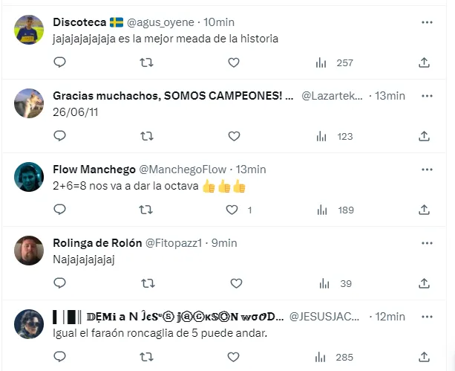Like Flow Manchego's tweet
This screenshot has height=371, width=455.
pyautogui.click(x=234, y=210)
